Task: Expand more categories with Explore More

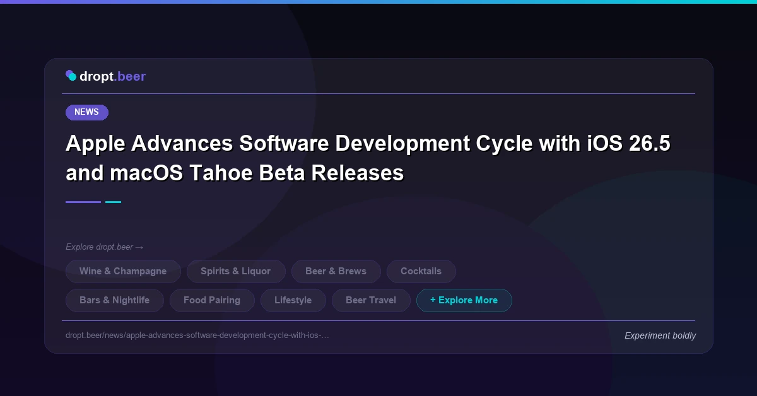Action: 464,300
